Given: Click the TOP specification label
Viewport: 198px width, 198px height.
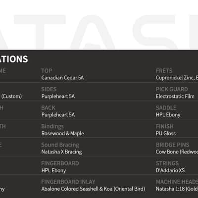Looking at the screenshot, I should tap(47, 71).
